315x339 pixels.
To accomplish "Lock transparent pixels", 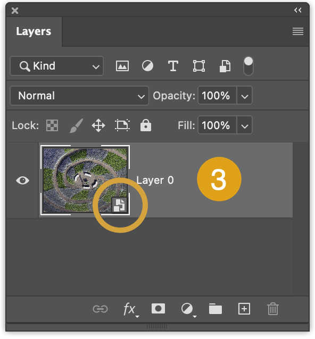I will click(52, 125).
